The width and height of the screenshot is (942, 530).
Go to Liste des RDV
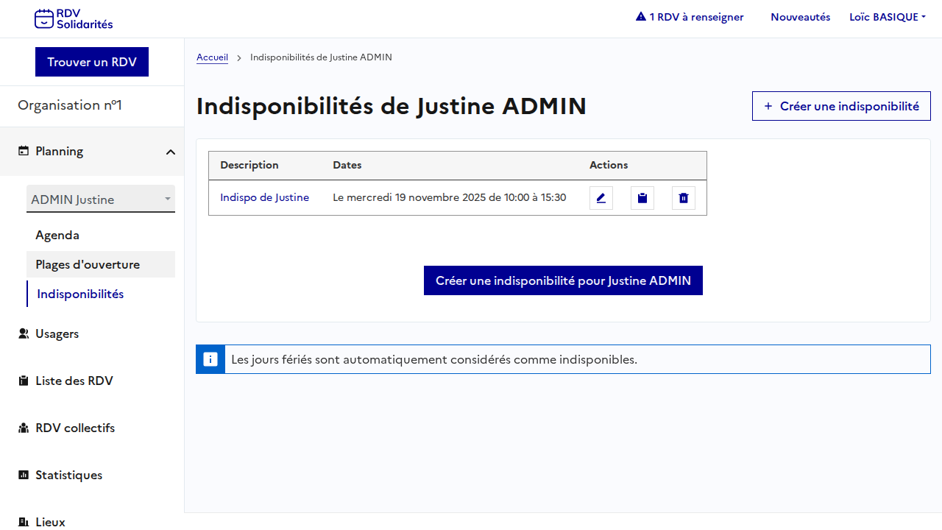[x=74, y=381]
